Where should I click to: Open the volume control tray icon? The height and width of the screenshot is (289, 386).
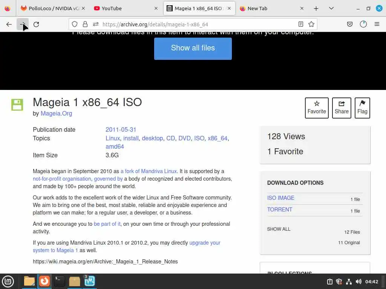(358, 281)
